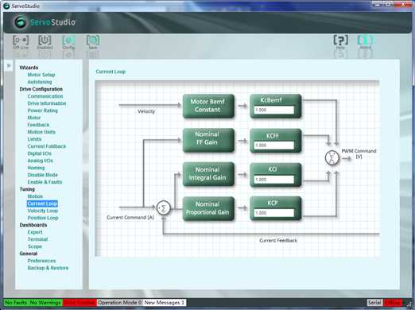415x310 pixels.
Task: Click the Nominal Proportional Gain block
Action: tap(208, 208)
